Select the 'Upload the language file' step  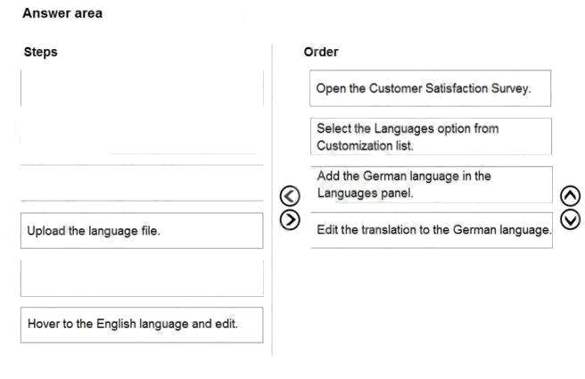pyautogui.click(x=141, y=231)
